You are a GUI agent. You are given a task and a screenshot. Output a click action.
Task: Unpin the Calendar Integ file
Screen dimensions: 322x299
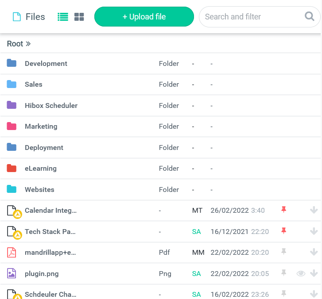284,210
